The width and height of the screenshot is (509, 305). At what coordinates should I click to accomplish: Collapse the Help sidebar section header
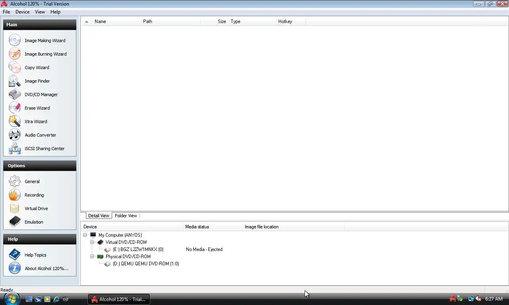[40, 239]
